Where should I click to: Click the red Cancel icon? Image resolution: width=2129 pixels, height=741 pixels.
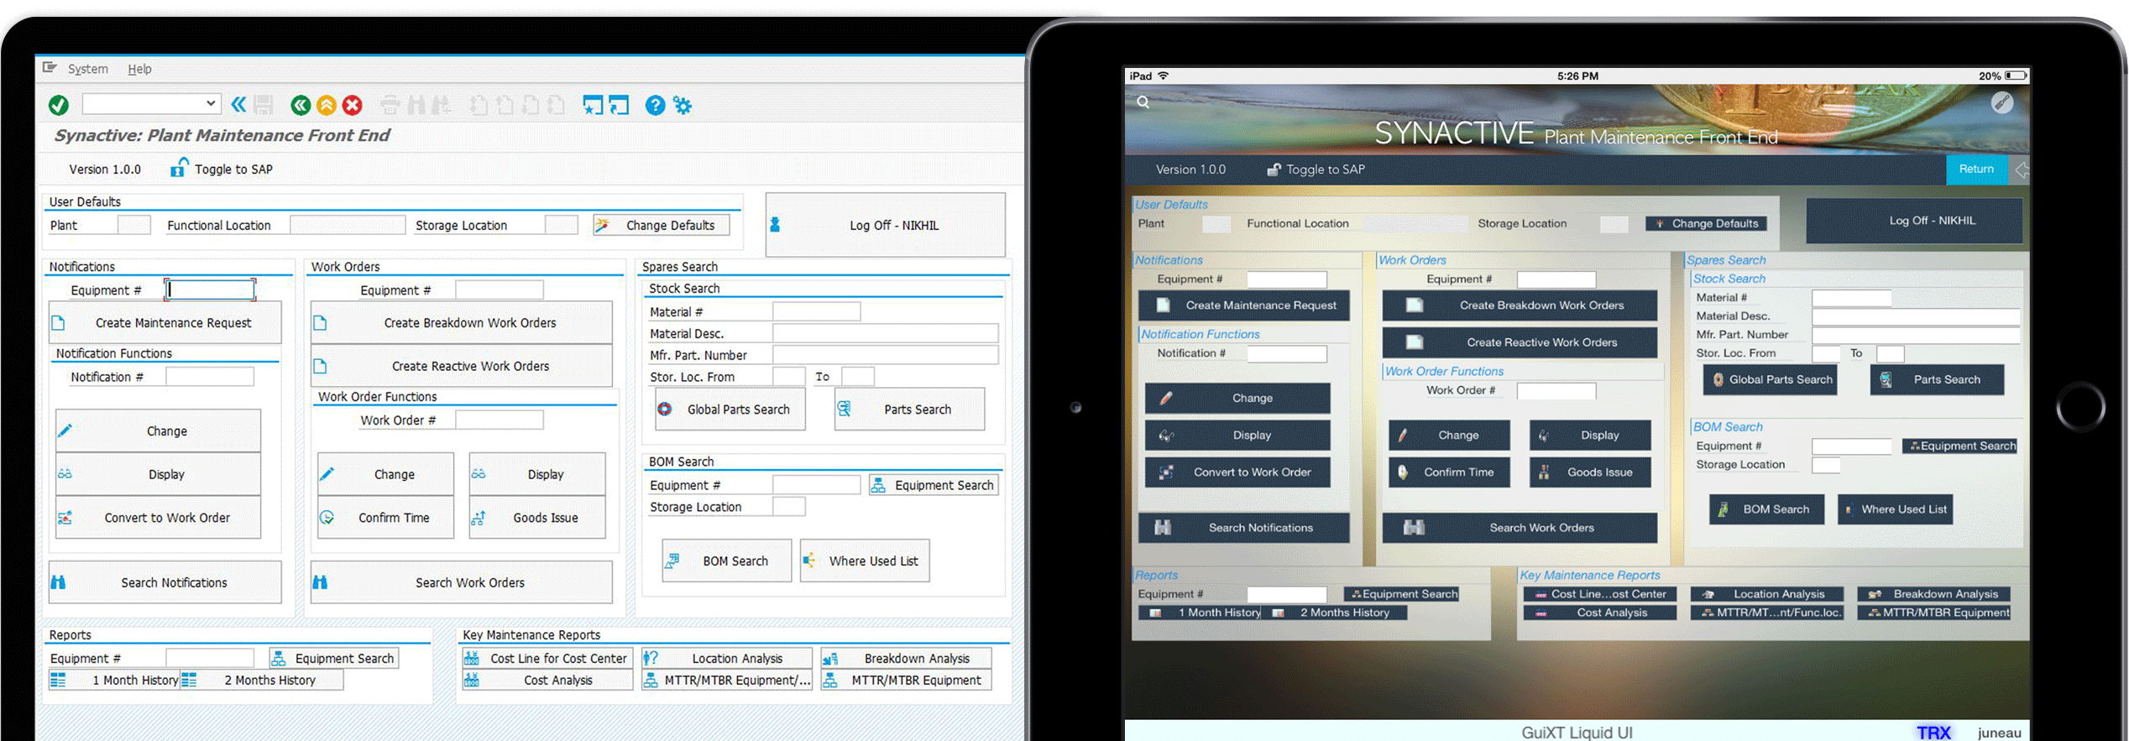(353, 105)
